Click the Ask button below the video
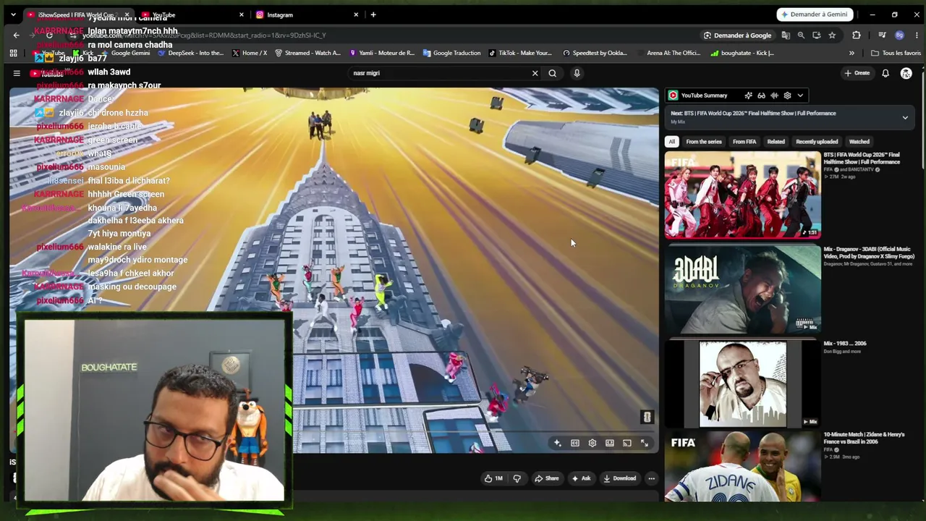Screen dimensions: 926x521 pos(581,478)
